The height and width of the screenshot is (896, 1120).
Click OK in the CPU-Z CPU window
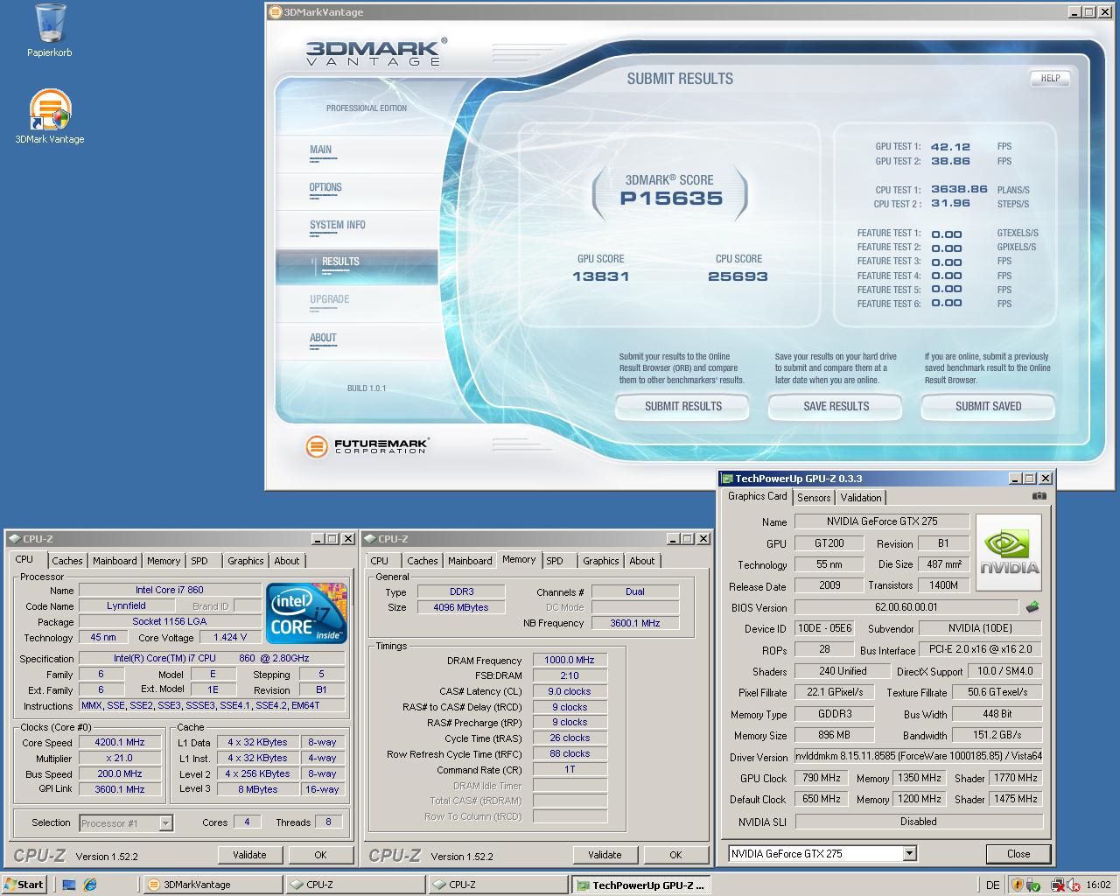point(320,855)
